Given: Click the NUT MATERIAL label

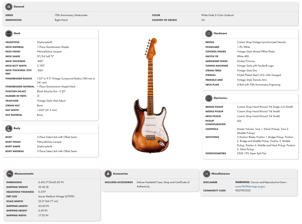Looking at the screenshot, I should pyautogui.click(x=14, y=115).
